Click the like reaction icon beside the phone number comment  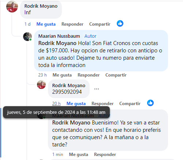pos(150,103)
